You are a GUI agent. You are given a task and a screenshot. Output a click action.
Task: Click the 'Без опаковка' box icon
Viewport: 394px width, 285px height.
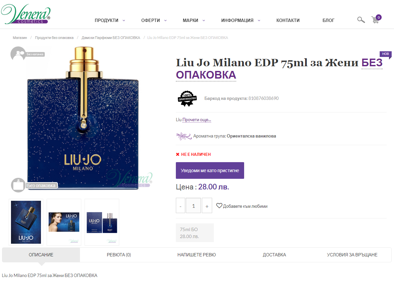(x=18, y=185)
